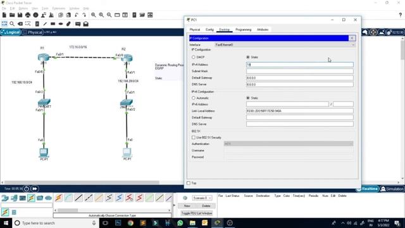405x228 pixels.
Task: Choose the Inspect magnifier tool
Action: (x=12, y=24)
